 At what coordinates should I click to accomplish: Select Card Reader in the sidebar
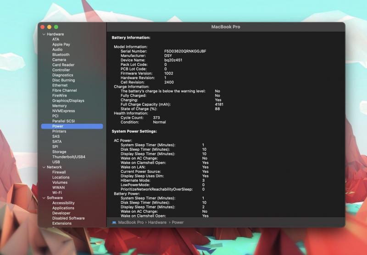(x=63, y=65)
